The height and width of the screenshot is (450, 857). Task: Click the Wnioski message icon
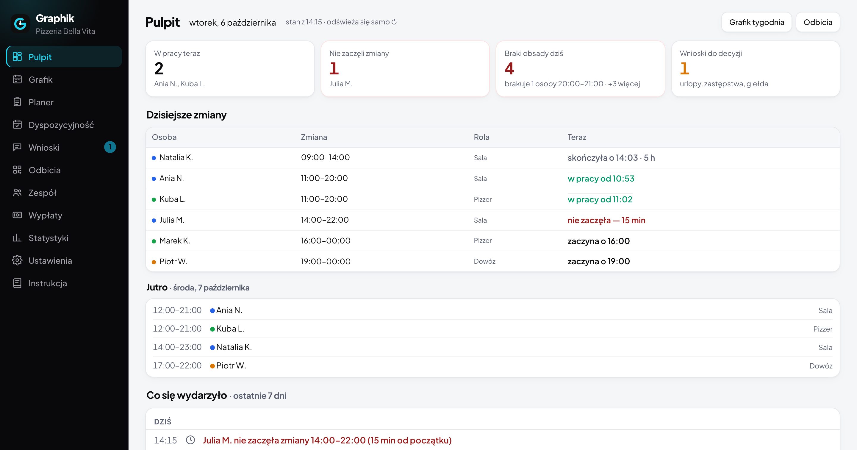point(17,147)
